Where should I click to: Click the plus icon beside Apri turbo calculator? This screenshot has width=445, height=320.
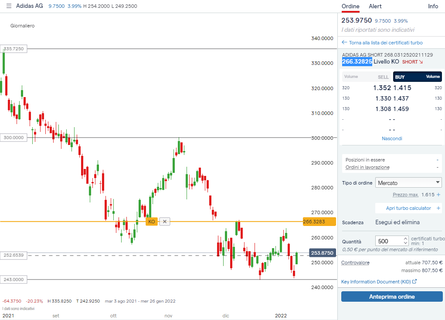[438, 208]
